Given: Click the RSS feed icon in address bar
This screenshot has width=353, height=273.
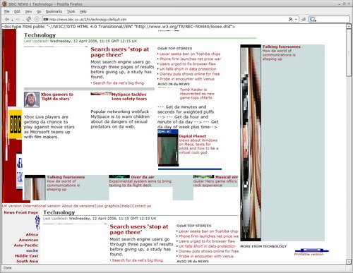Looking at the screenshot, I should click(x=291, y=19).
